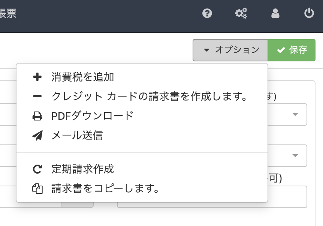Screen dimensions: 323x226
Task: Click the circular arrow icon for 定期請求作成
Action: [x=37, y=169]
